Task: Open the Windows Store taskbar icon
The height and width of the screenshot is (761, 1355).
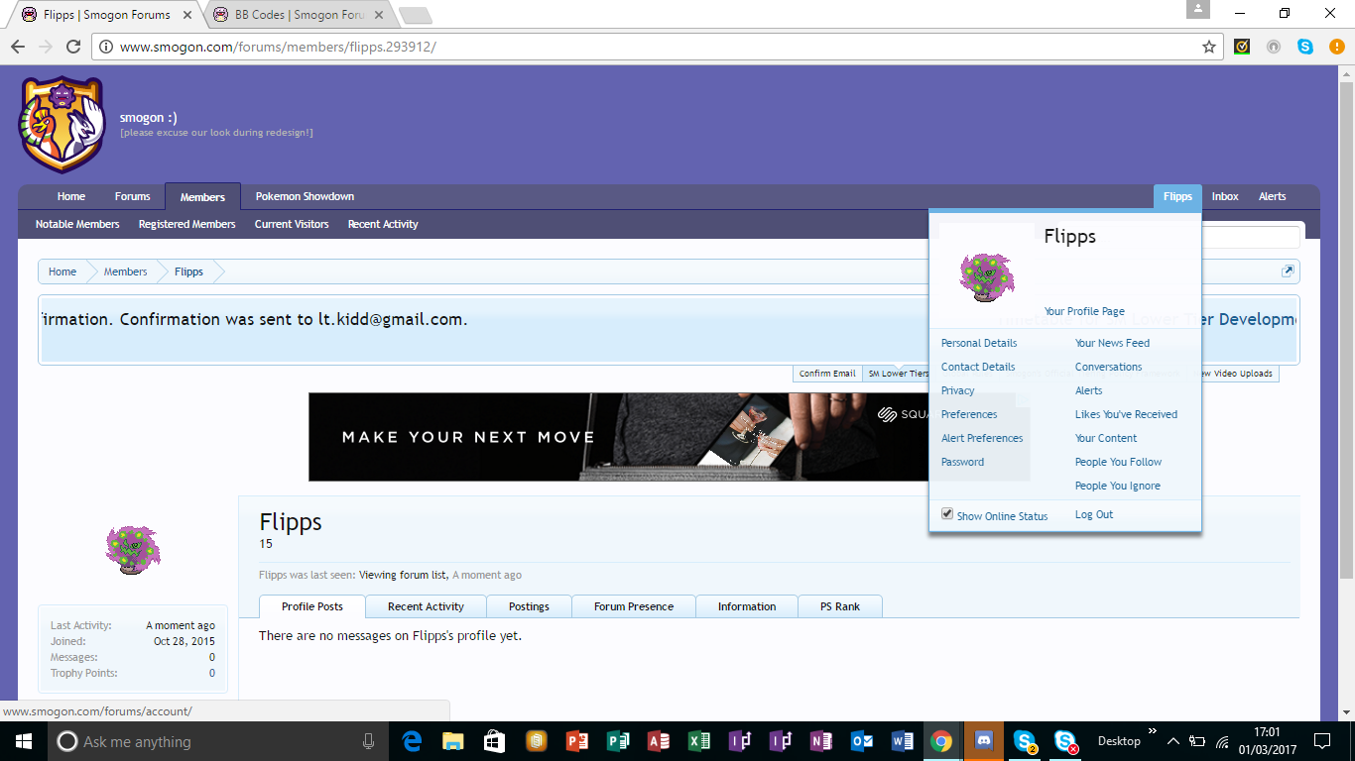Action: click(494, 741)
